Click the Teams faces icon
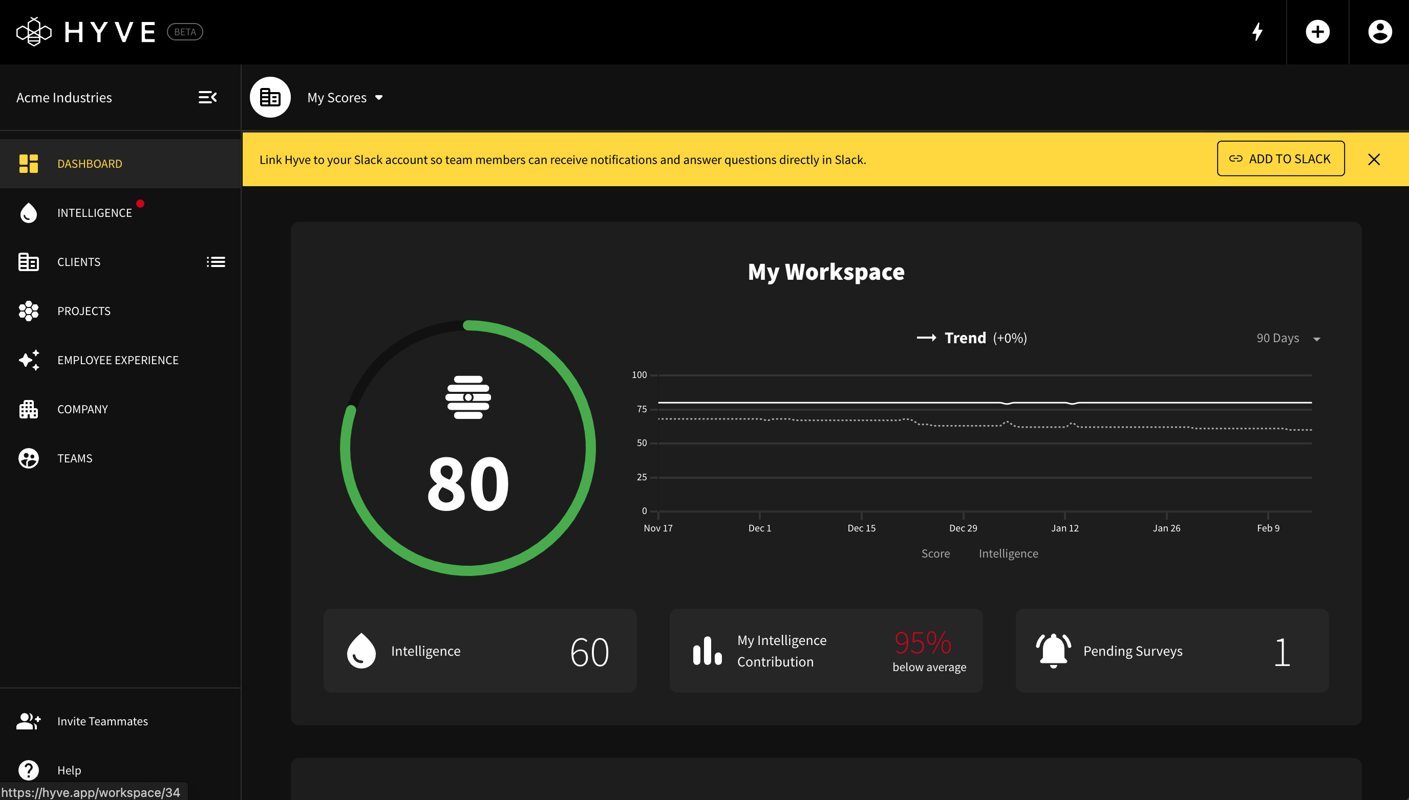Image resolution: width=1409 pixels, height=800 pixels. (29, 458)
